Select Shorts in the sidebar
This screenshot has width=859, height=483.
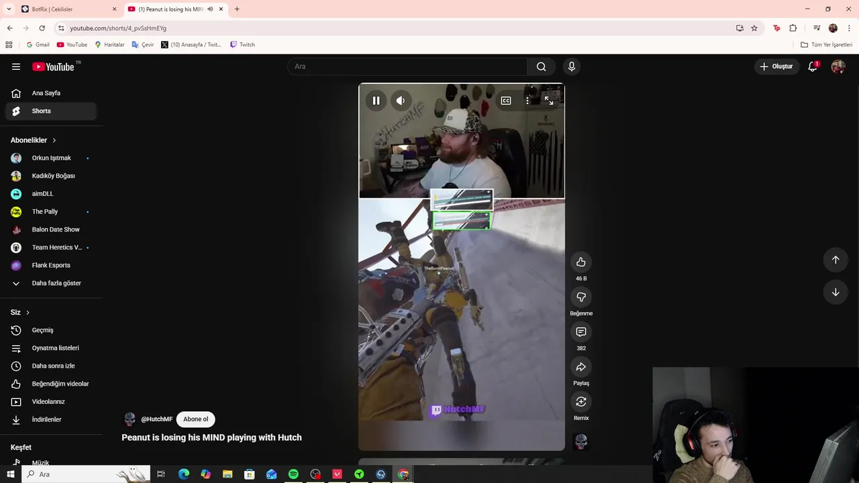(51, 111)
